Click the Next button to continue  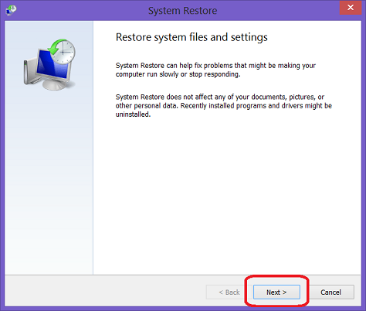tap(276, 292)
